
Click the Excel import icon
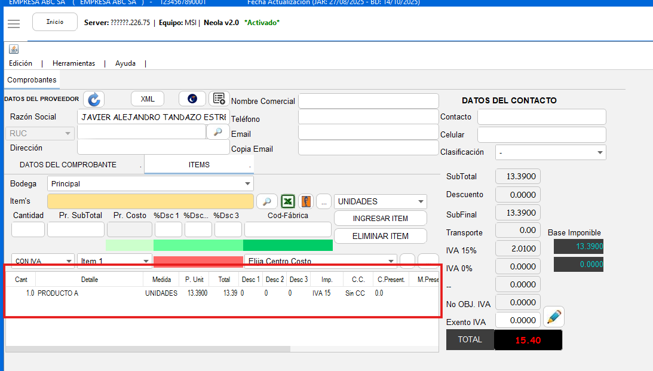[289, 201]
